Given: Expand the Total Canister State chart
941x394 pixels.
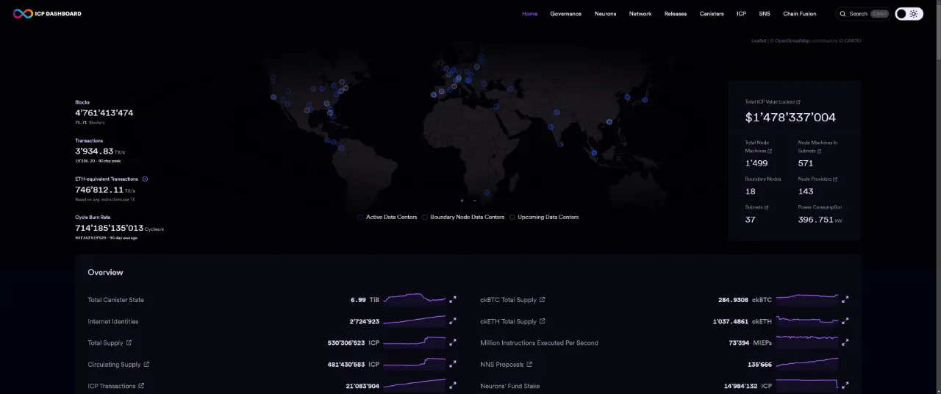Looking at the screenshot, I should [453, 299].
